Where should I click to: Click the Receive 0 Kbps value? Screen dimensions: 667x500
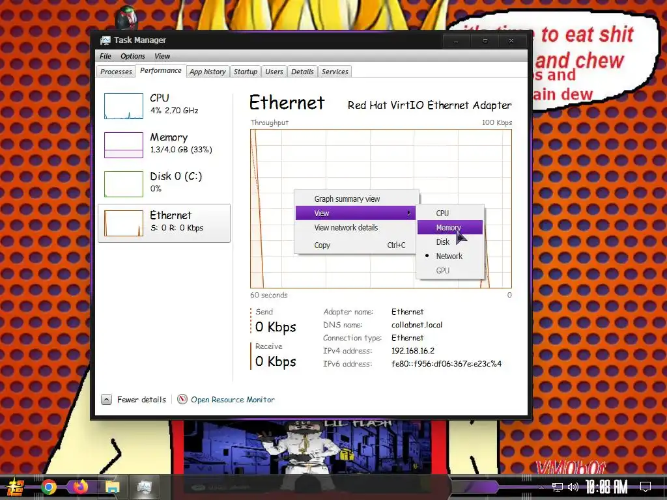point(276,361)
